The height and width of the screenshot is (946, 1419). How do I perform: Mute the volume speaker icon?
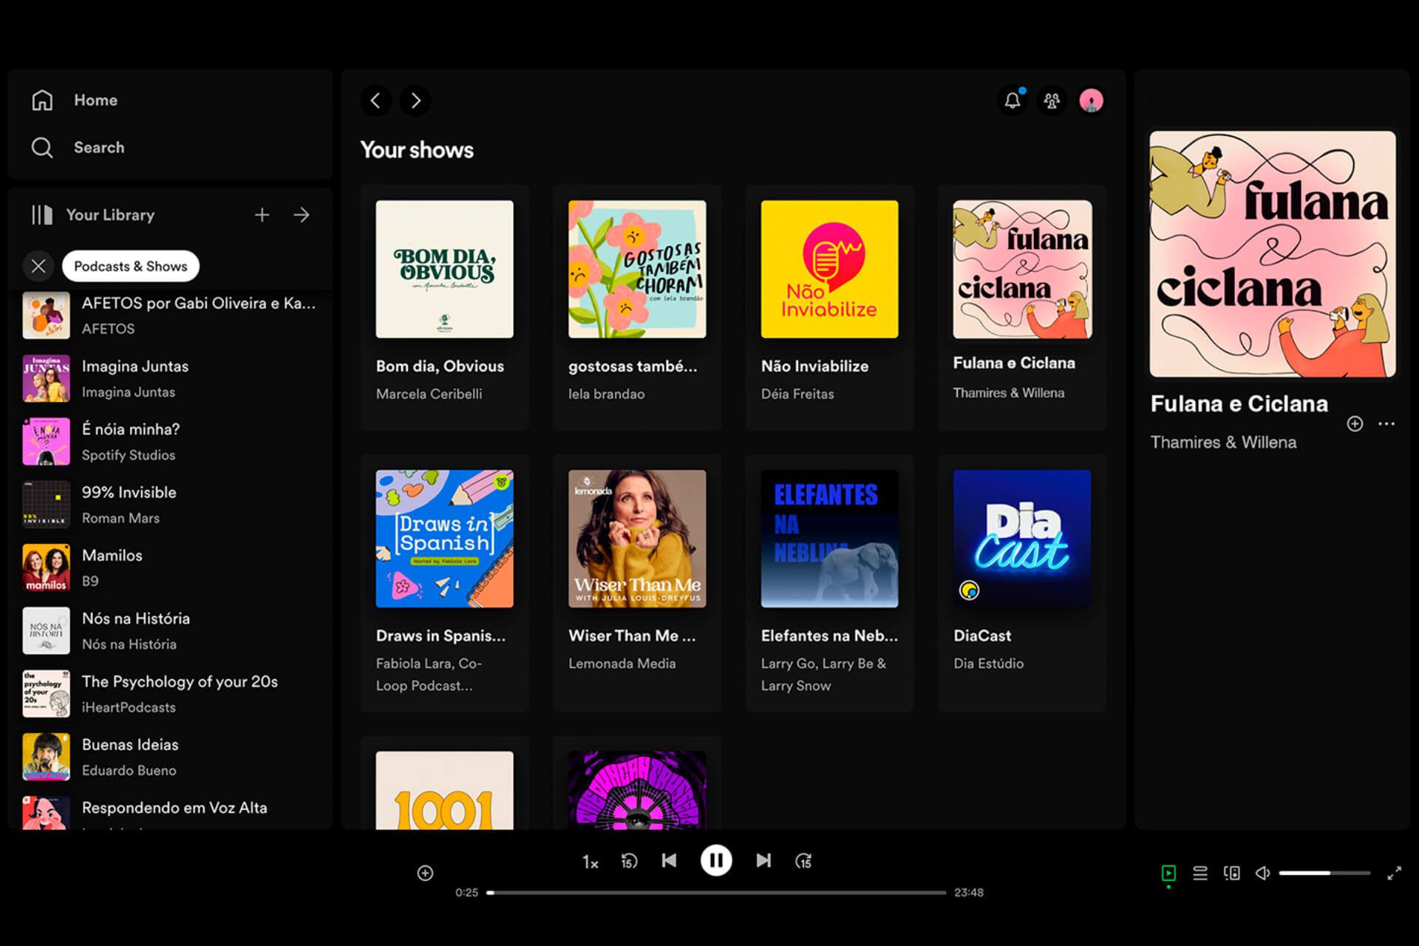[x=1263, y=874]
